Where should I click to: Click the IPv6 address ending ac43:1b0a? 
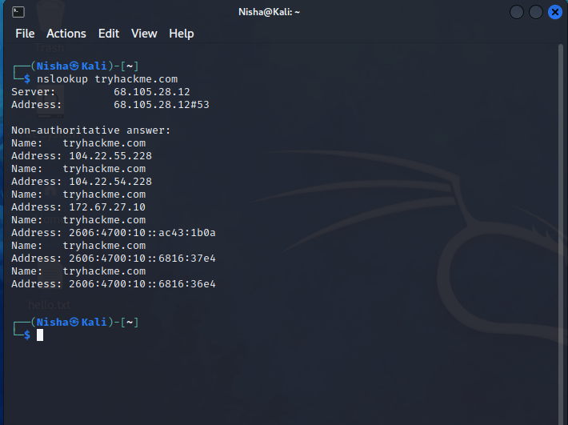point(142,233)
